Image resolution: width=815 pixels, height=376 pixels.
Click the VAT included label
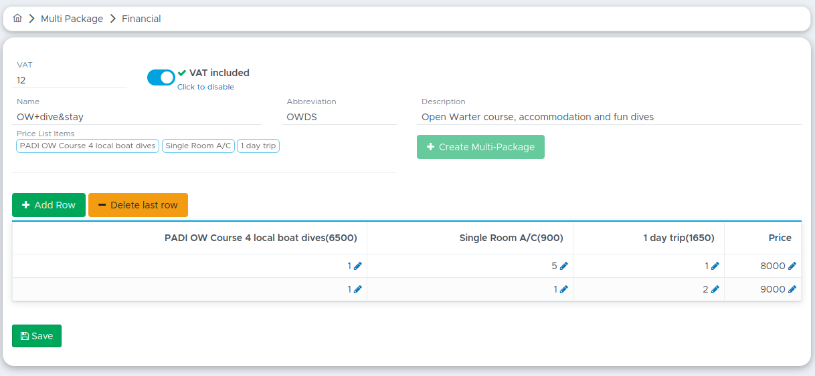tap(219, 73)
